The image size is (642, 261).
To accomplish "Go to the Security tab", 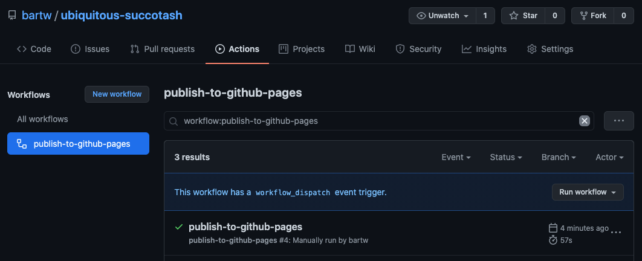I will pos(418,49).
